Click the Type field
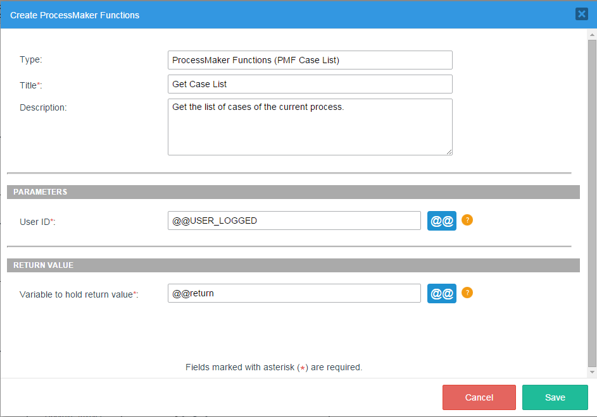 [x=310, y=60]
